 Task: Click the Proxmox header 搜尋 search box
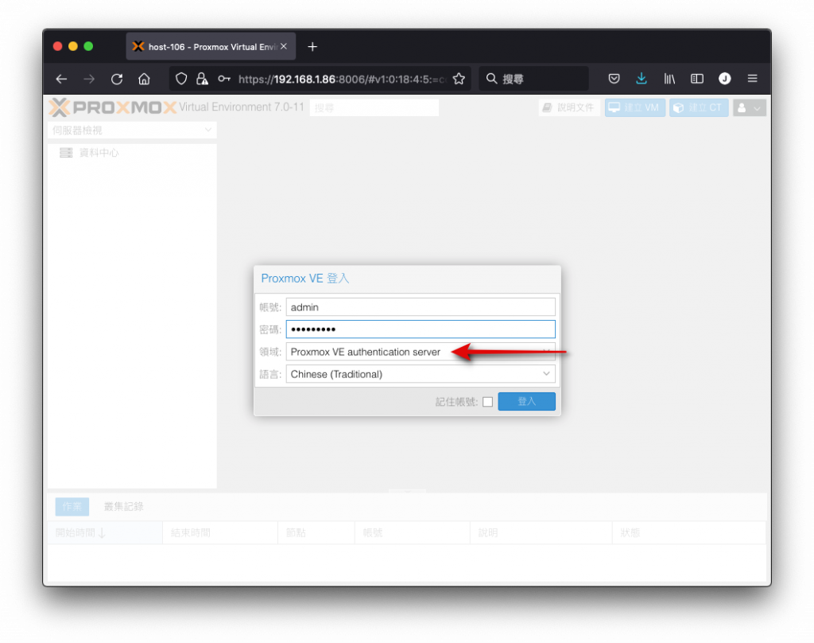tap(374, 107)
